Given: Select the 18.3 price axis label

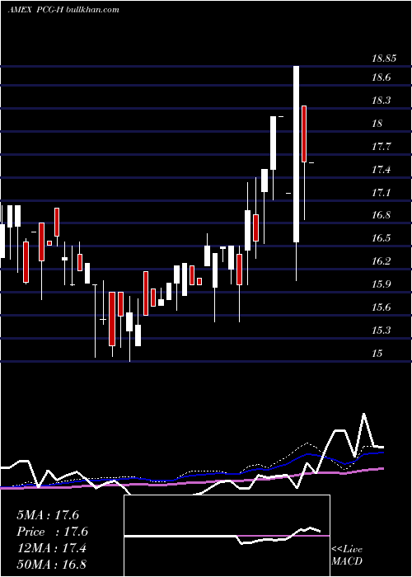Looking at the screenshot, I should click(381, 100).
